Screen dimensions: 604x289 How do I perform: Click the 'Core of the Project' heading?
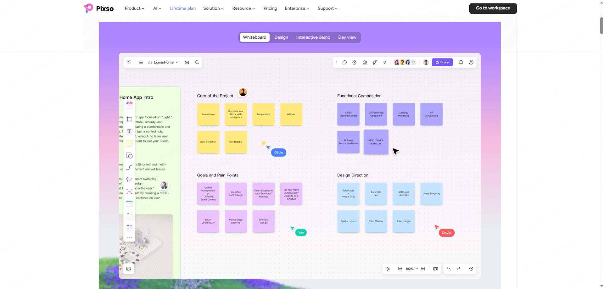215,96
